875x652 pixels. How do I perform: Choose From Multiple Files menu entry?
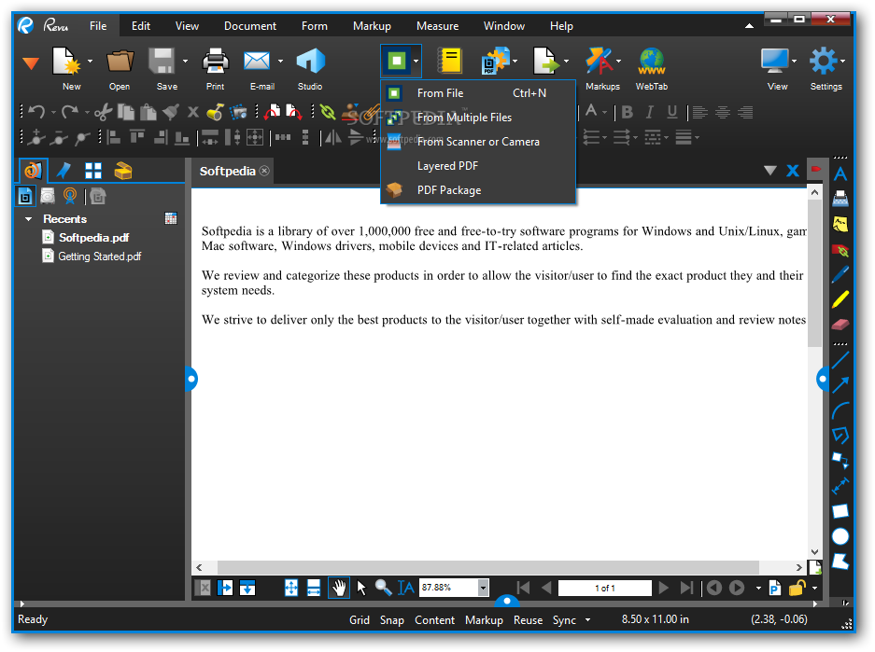coord(478,117)
